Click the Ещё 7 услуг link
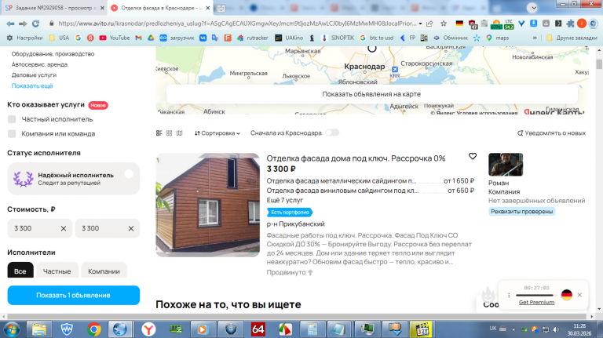The image size is (603, 338). 284,200
